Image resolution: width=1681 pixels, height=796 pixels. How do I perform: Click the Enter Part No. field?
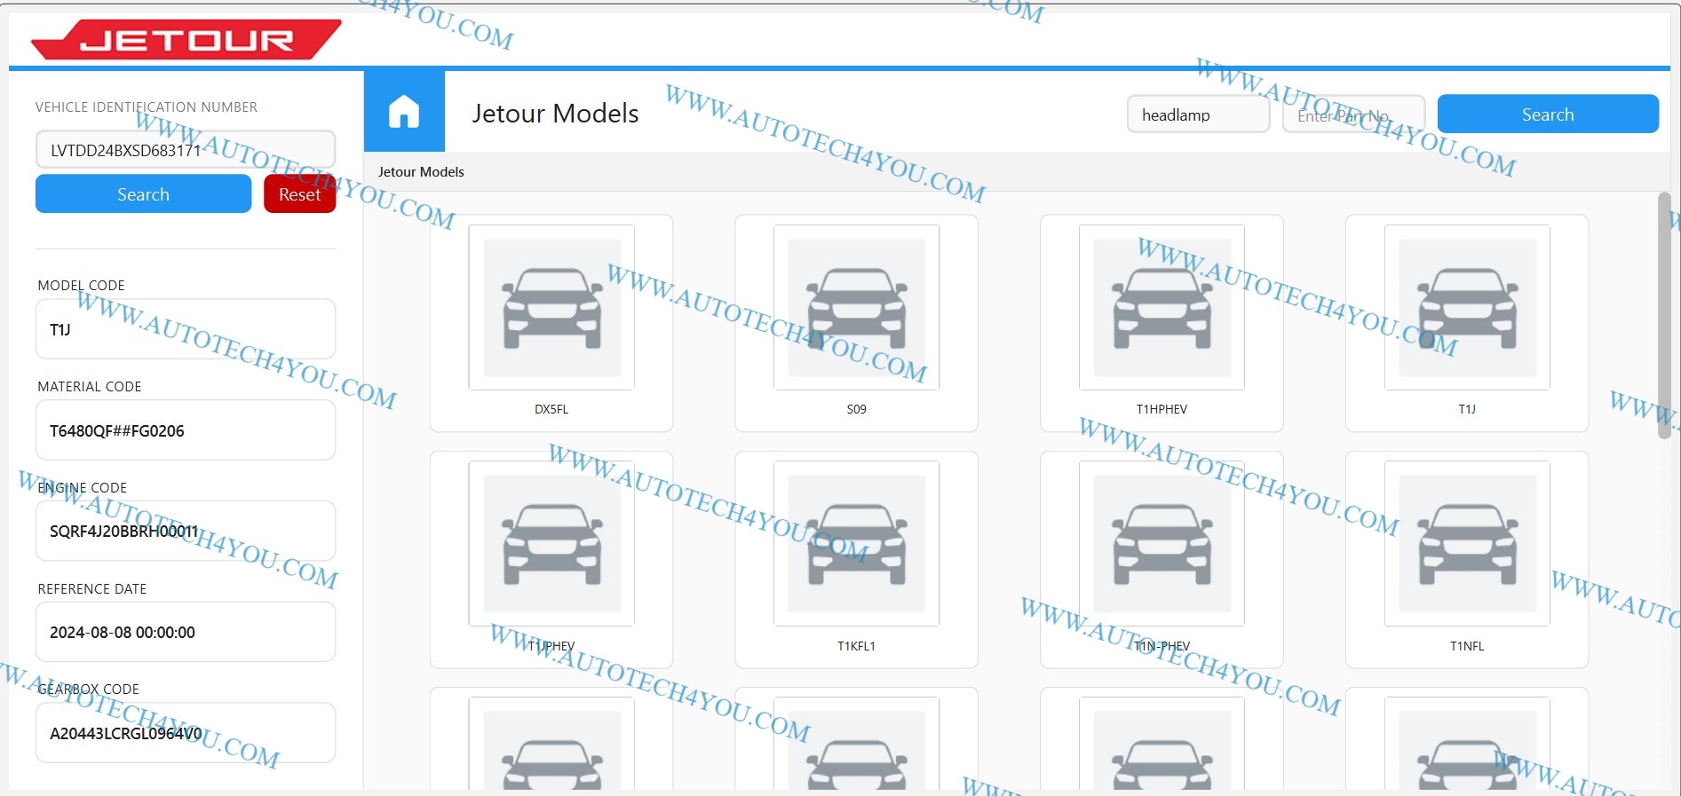point(1352,115)
